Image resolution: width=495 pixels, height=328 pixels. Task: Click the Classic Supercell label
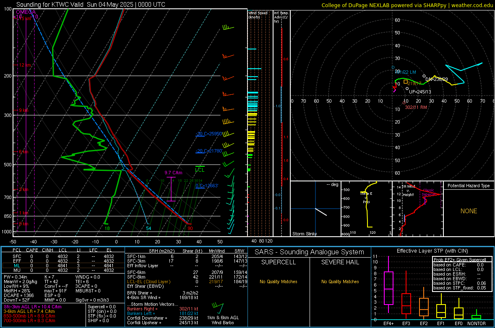point(428,192)
